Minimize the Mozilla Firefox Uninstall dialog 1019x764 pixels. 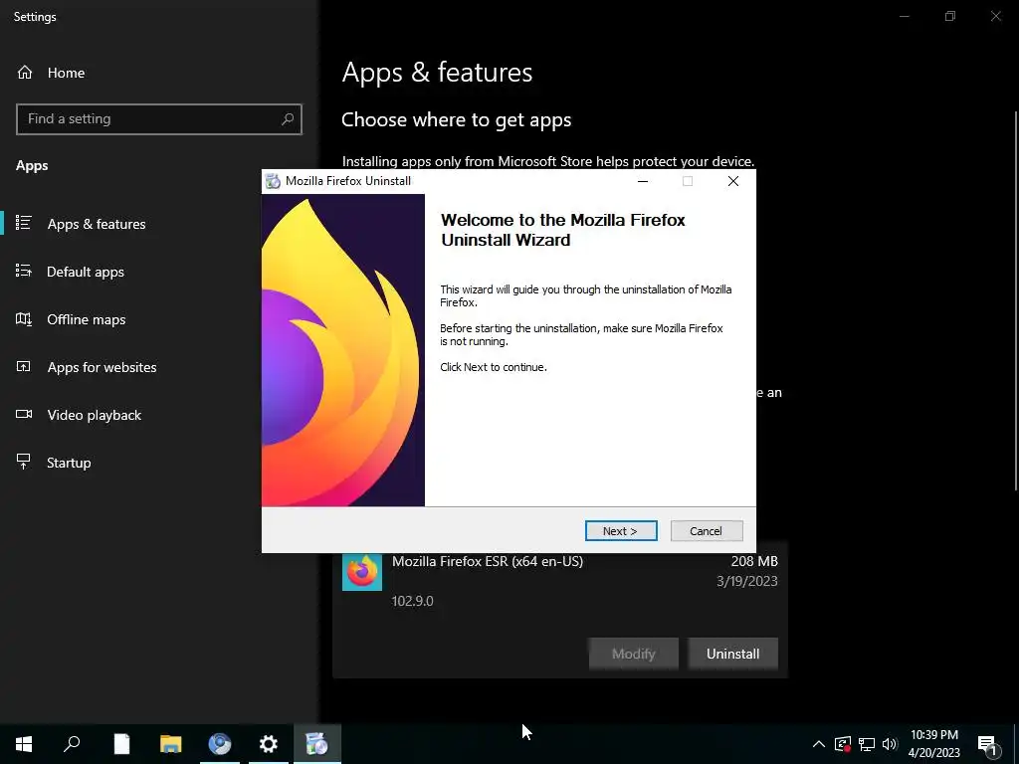coord(643,181)
